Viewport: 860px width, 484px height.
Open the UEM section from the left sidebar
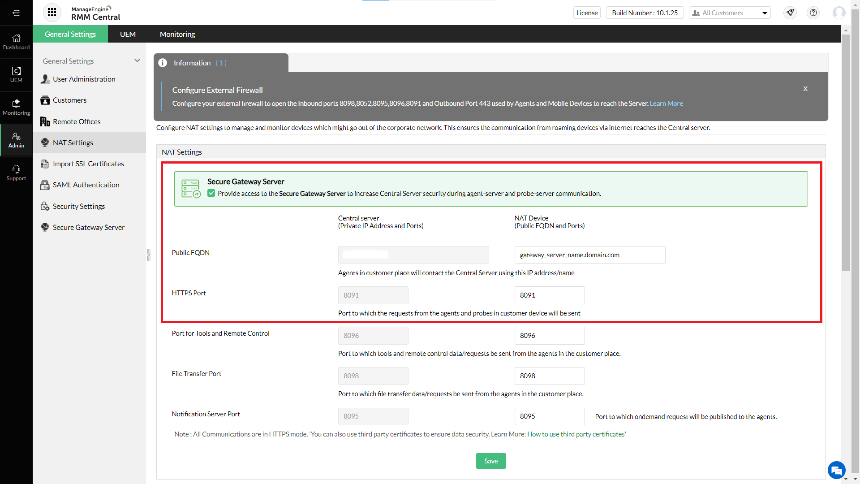click(x=16, y=74)
